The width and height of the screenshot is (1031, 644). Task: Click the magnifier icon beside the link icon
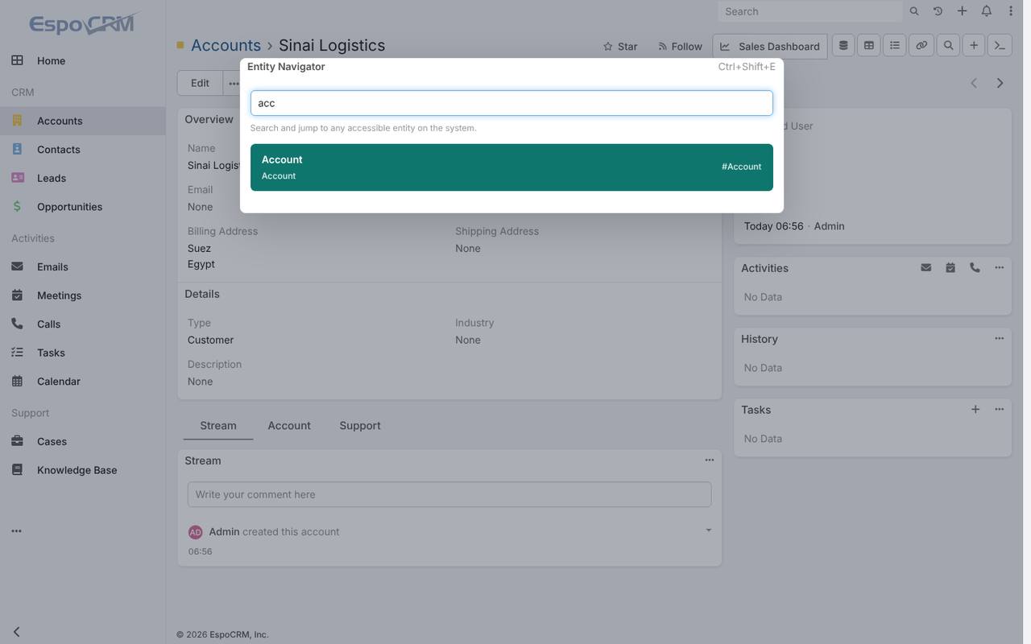tap(948, 46)
